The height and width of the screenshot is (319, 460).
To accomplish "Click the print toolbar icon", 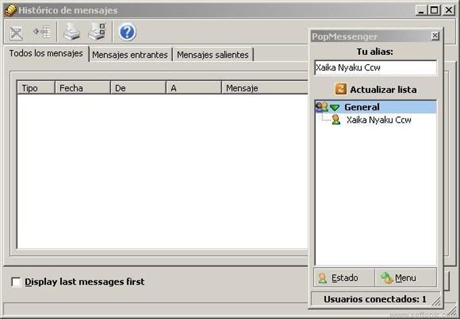I will click(72, 31).
